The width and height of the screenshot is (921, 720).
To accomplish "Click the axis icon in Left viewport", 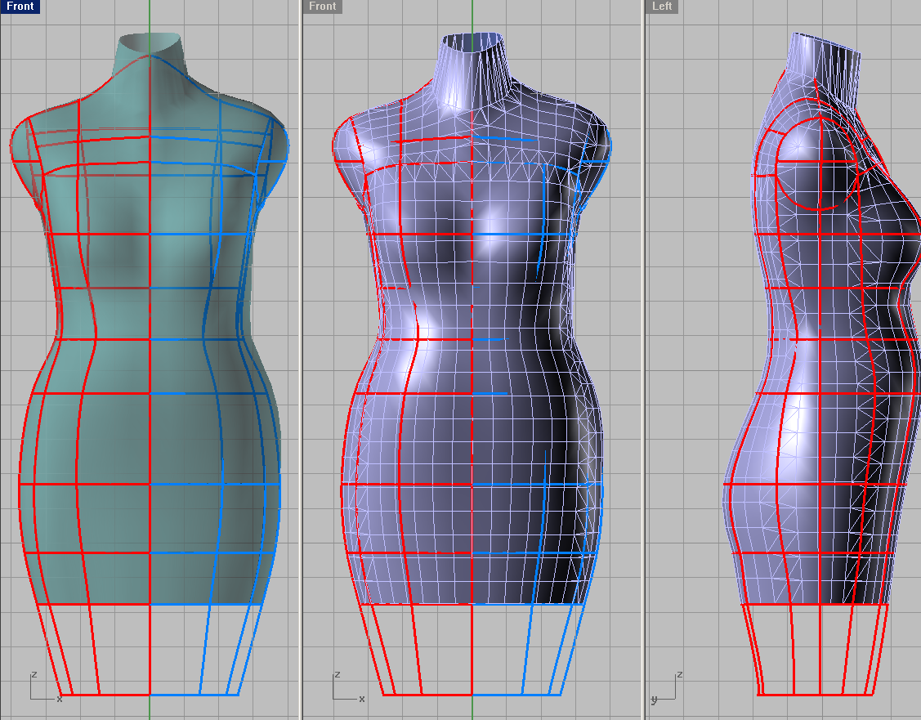I will coord(667,687).
